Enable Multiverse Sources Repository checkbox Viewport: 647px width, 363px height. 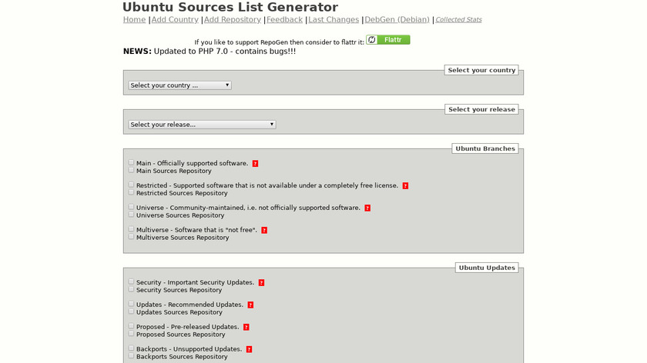click(x=132, y=238)
